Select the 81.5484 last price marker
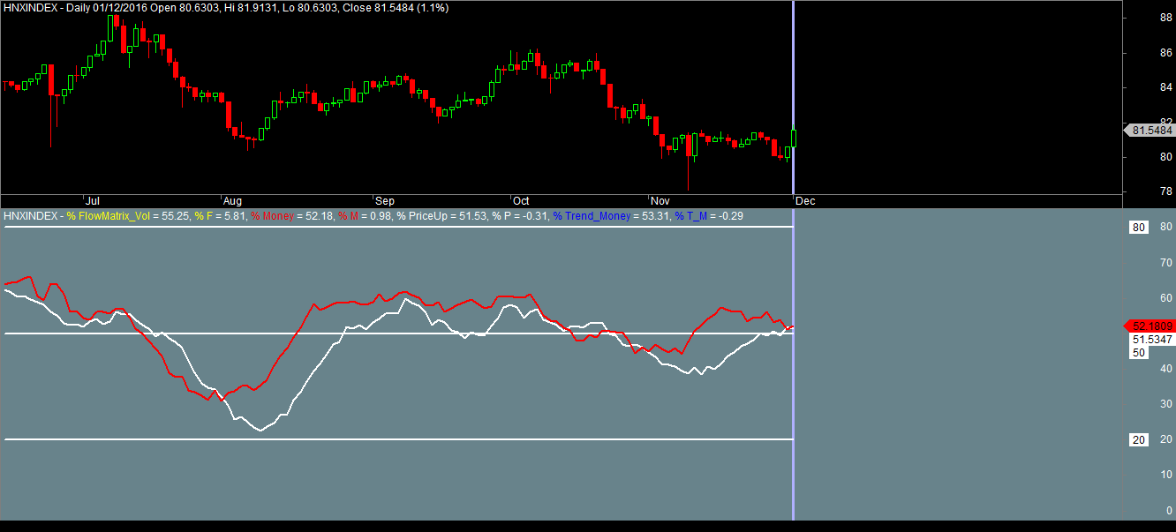The image size is (1176, 532). (1152, 131)
